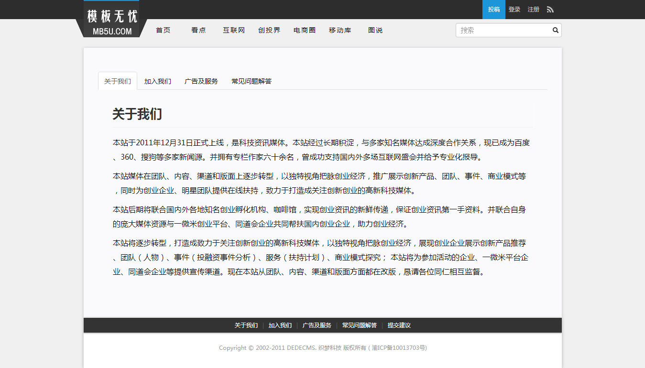This screenshot has height=368, width=645.
Task: Go to 首页 in navigation menu
Action: point(163,30)
